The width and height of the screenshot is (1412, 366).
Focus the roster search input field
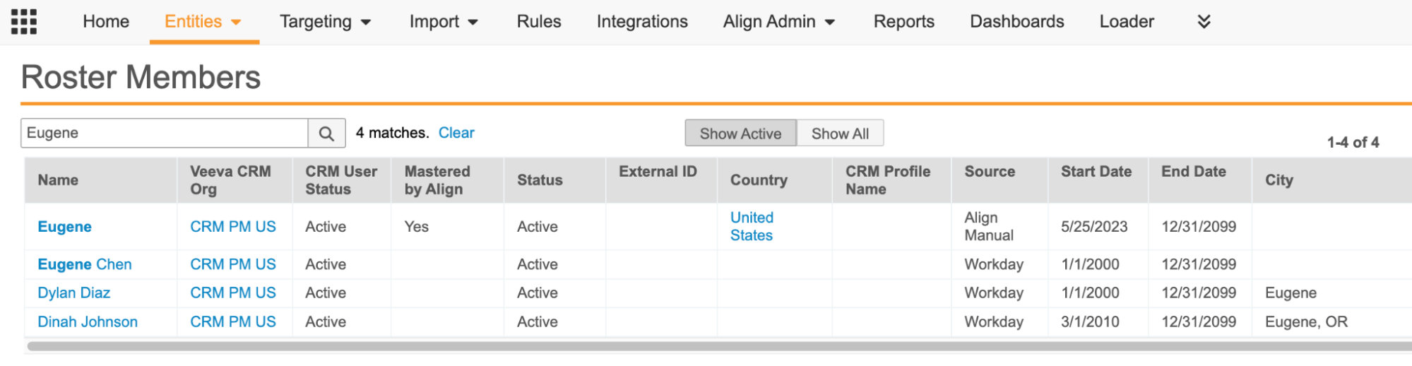coord(164,134)
